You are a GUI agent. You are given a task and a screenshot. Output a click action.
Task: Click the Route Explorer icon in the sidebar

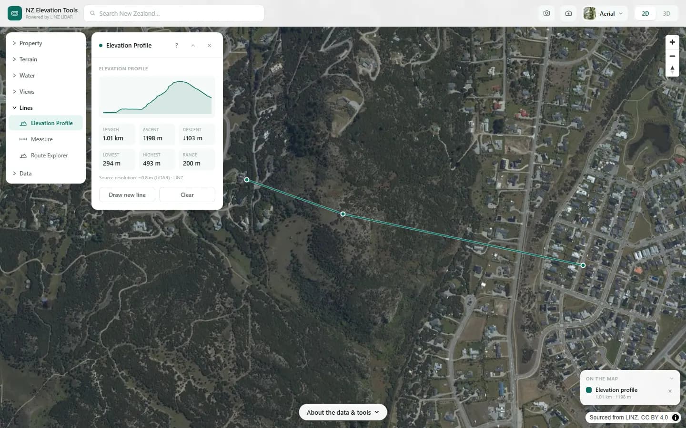23,156
